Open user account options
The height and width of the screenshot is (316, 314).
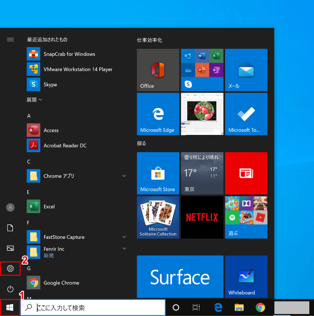click(10, 207)
